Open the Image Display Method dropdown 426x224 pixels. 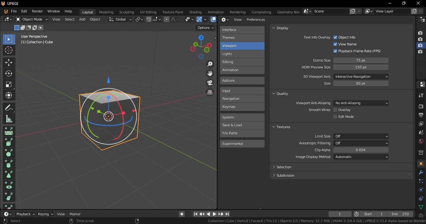361,157
